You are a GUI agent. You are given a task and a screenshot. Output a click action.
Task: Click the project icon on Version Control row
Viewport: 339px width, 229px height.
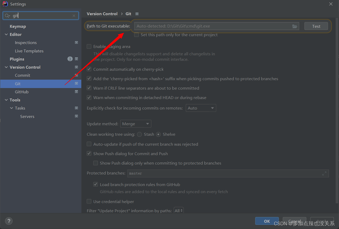coord(76,67)
